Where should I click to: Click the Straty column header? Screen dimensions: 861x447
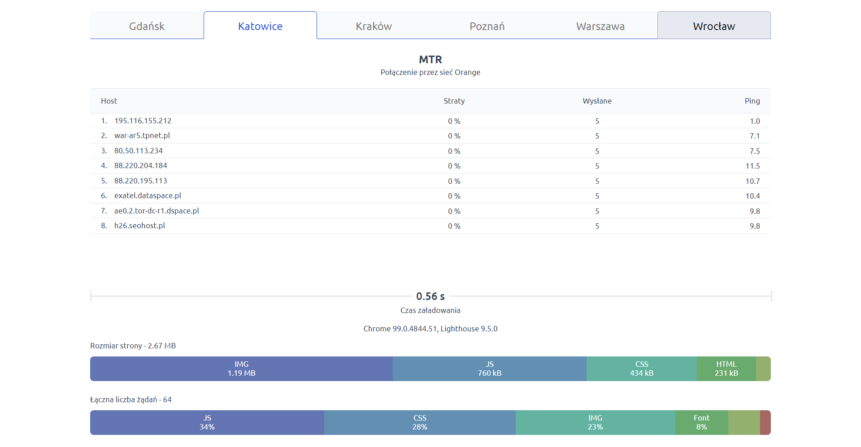pyautogui.click(x=454, y=101)
